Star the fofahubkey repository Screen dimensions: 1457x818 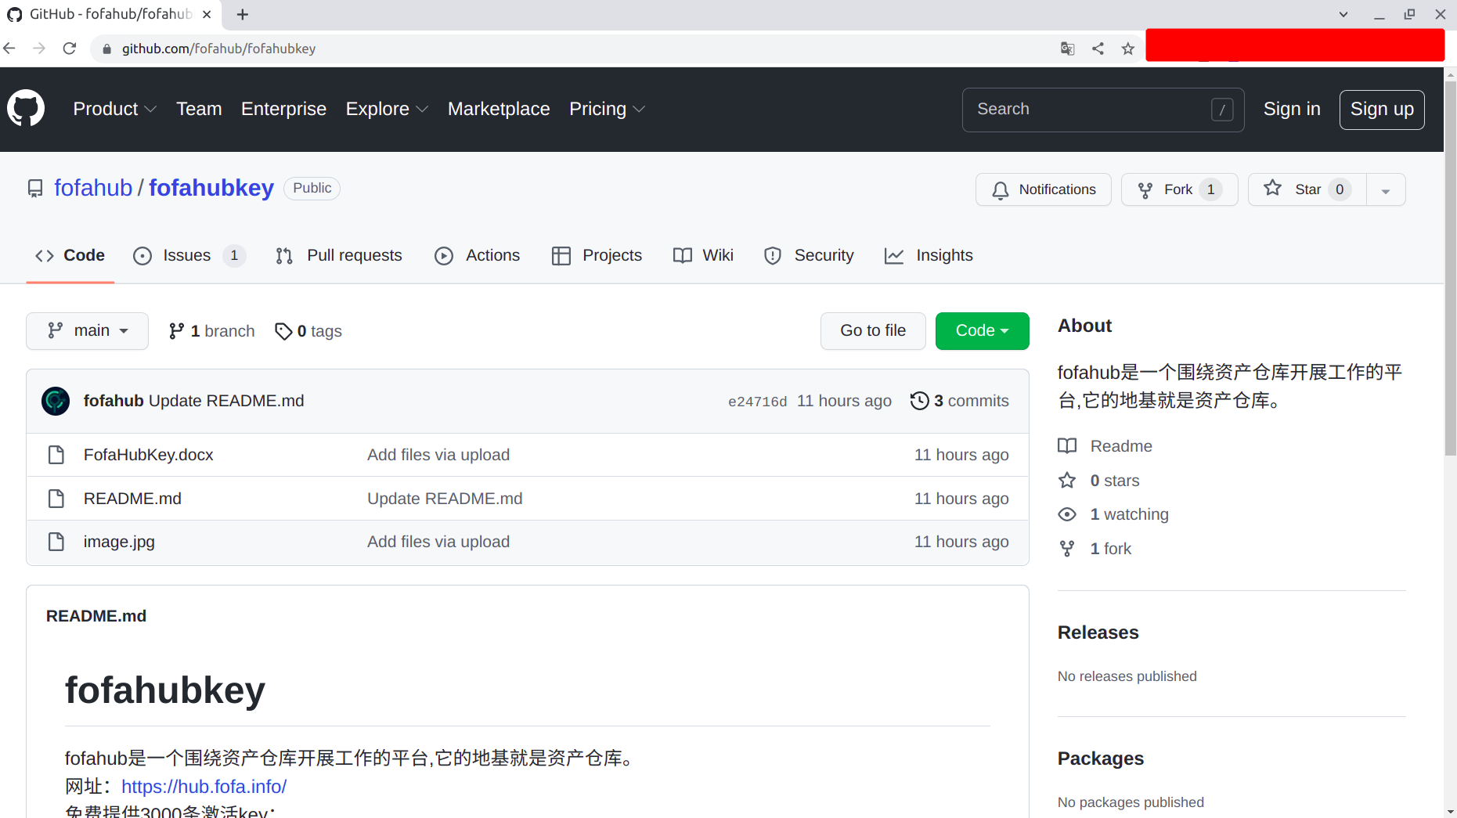(x=1306, y=189)
